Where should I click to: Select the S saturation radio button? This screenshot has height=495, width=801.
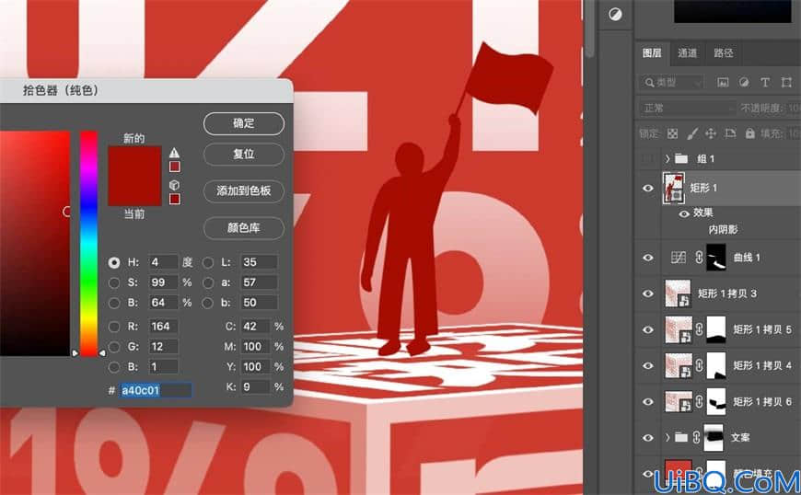[114, 282]
